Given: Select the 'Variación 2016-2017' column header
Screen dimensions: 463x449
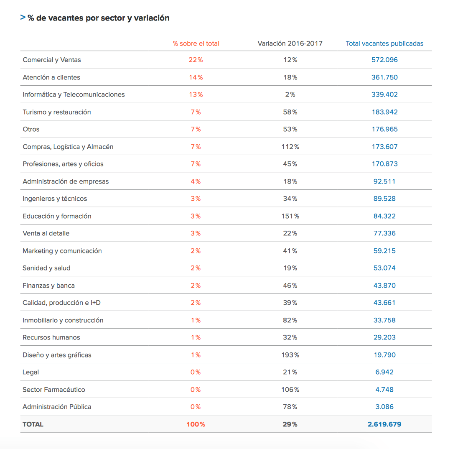Looking at the screenshot, I should coord(290,43).
